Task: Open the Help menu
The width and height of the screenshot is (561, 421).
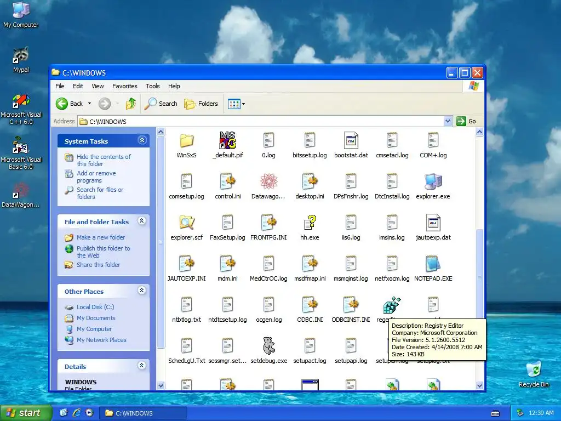Action: point(174,86)
